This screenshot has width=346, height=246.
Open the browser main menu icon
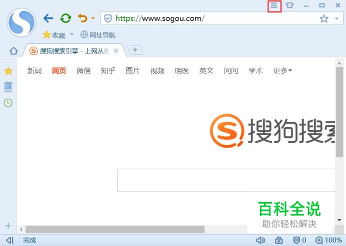274,5
